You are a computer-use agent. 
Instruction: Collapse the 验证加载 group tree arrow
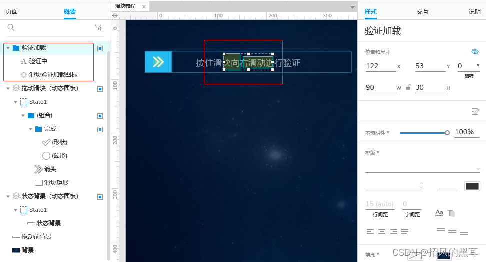8,48
